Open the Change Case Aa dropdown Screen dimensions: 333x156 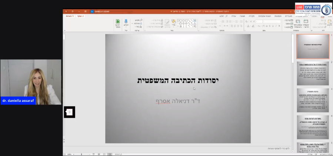click(259, 26)
